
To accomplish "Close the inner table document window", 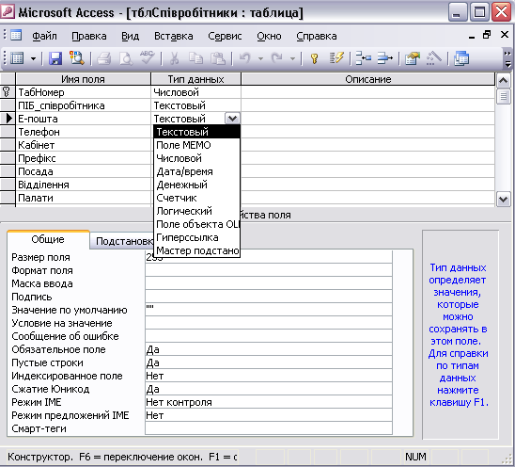I will [505, 35].
